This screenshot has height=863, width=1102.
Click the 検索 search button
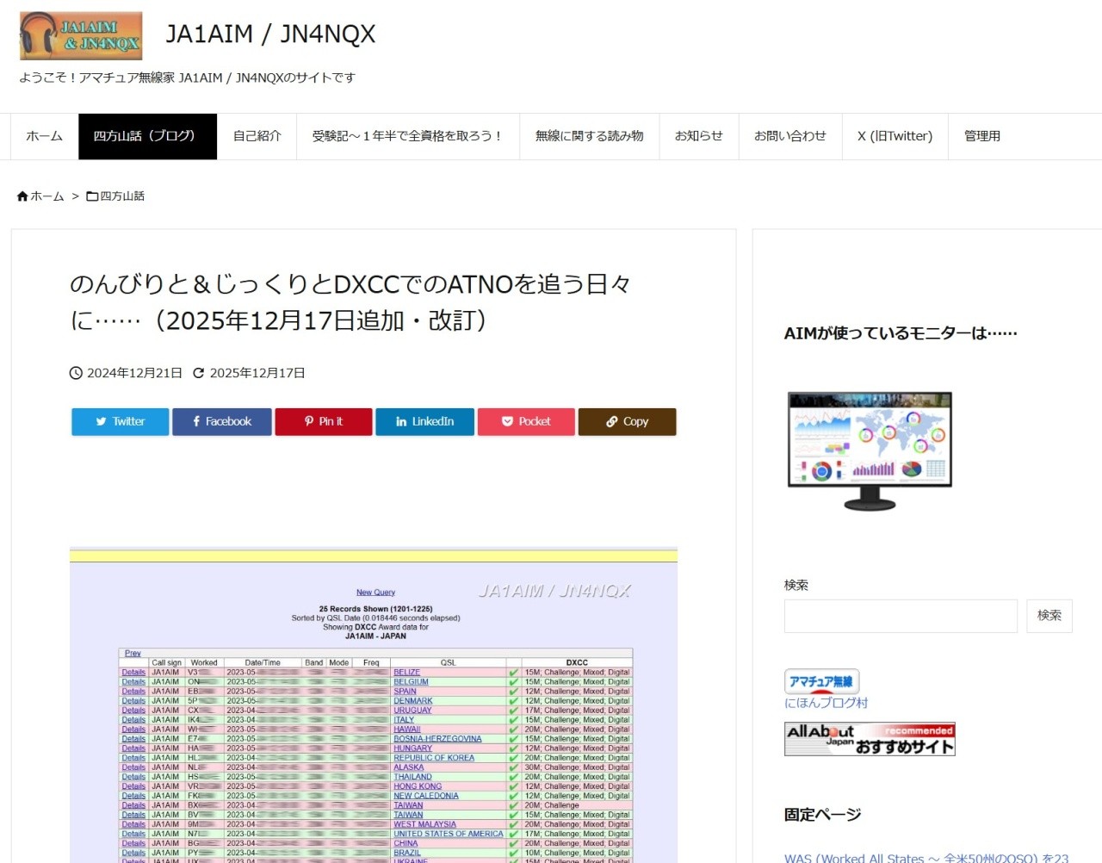point(1049,616)
